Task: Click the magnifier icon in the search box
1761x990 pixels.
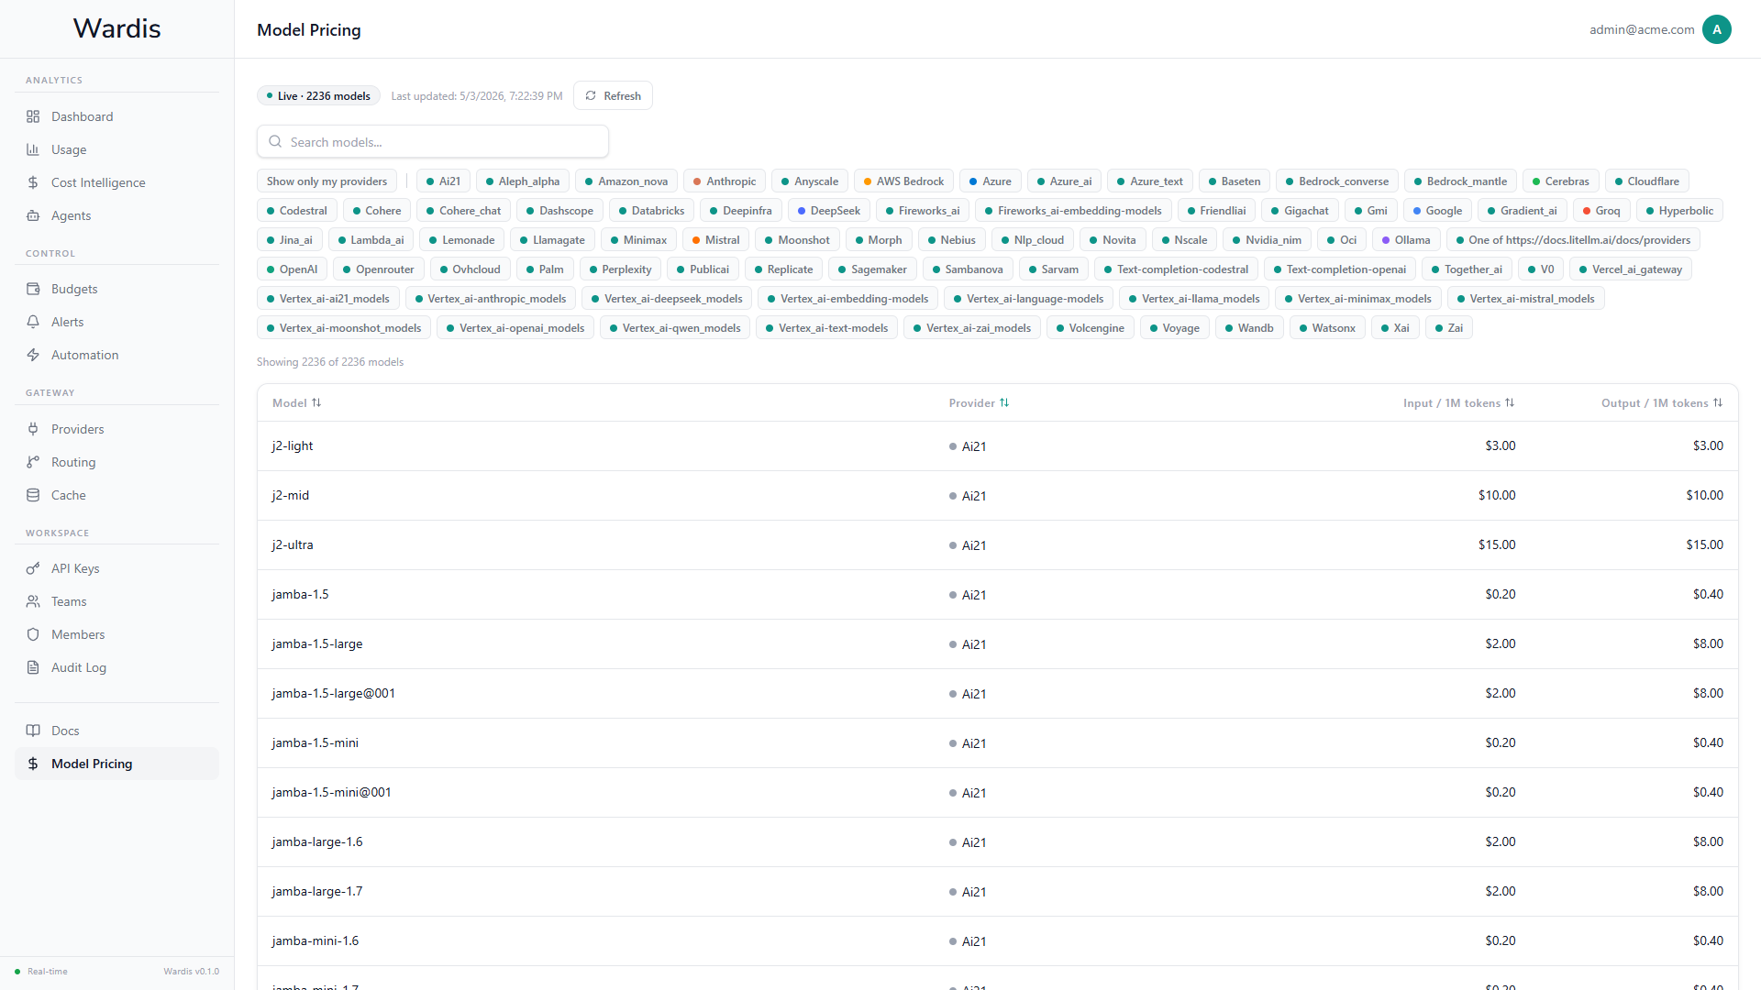Action: (x=275, y=142)
